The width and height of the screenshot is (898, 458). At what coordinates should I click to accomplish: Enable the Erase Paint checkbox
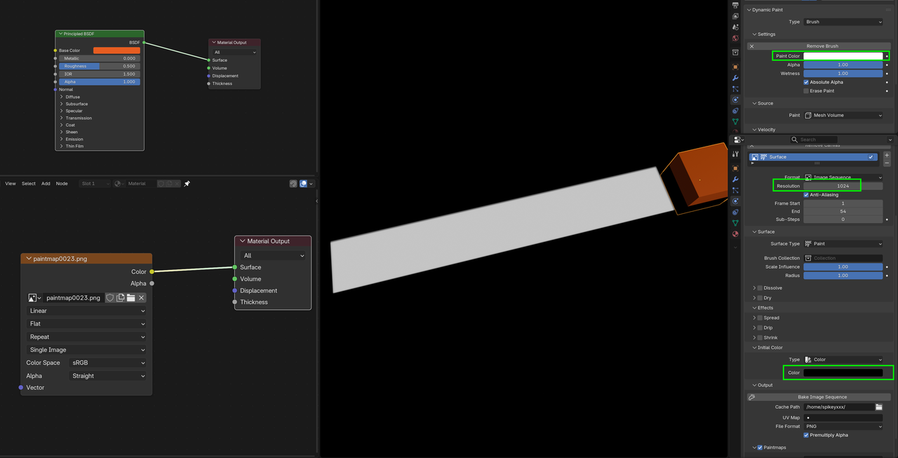coord(805,90)
